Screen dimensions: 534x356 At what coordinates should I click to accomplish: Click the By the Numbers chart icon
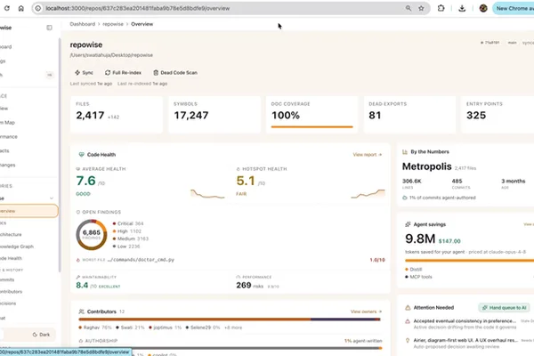coord(405,152)
